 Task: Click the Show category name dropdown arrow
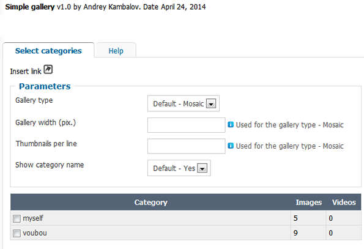pyautogui.click(x=202, y=168)
